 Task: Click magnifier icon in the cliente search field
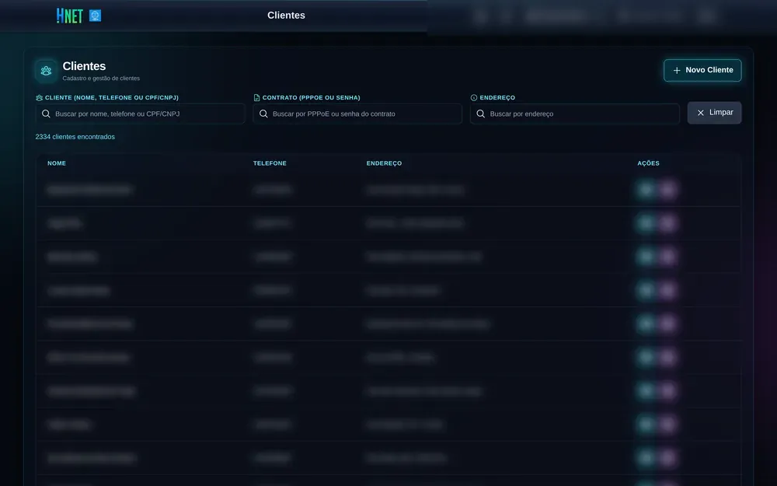click(x=46, y=114)
